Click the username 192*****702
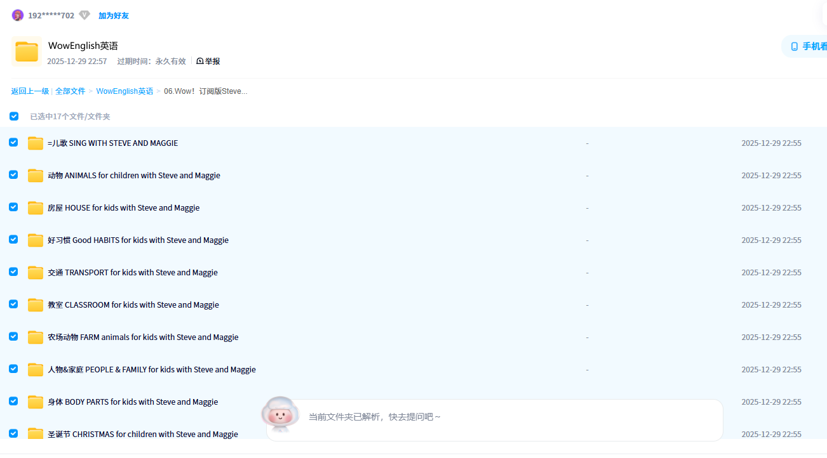This screenshot has height=458, width=827. pos(51,15)
